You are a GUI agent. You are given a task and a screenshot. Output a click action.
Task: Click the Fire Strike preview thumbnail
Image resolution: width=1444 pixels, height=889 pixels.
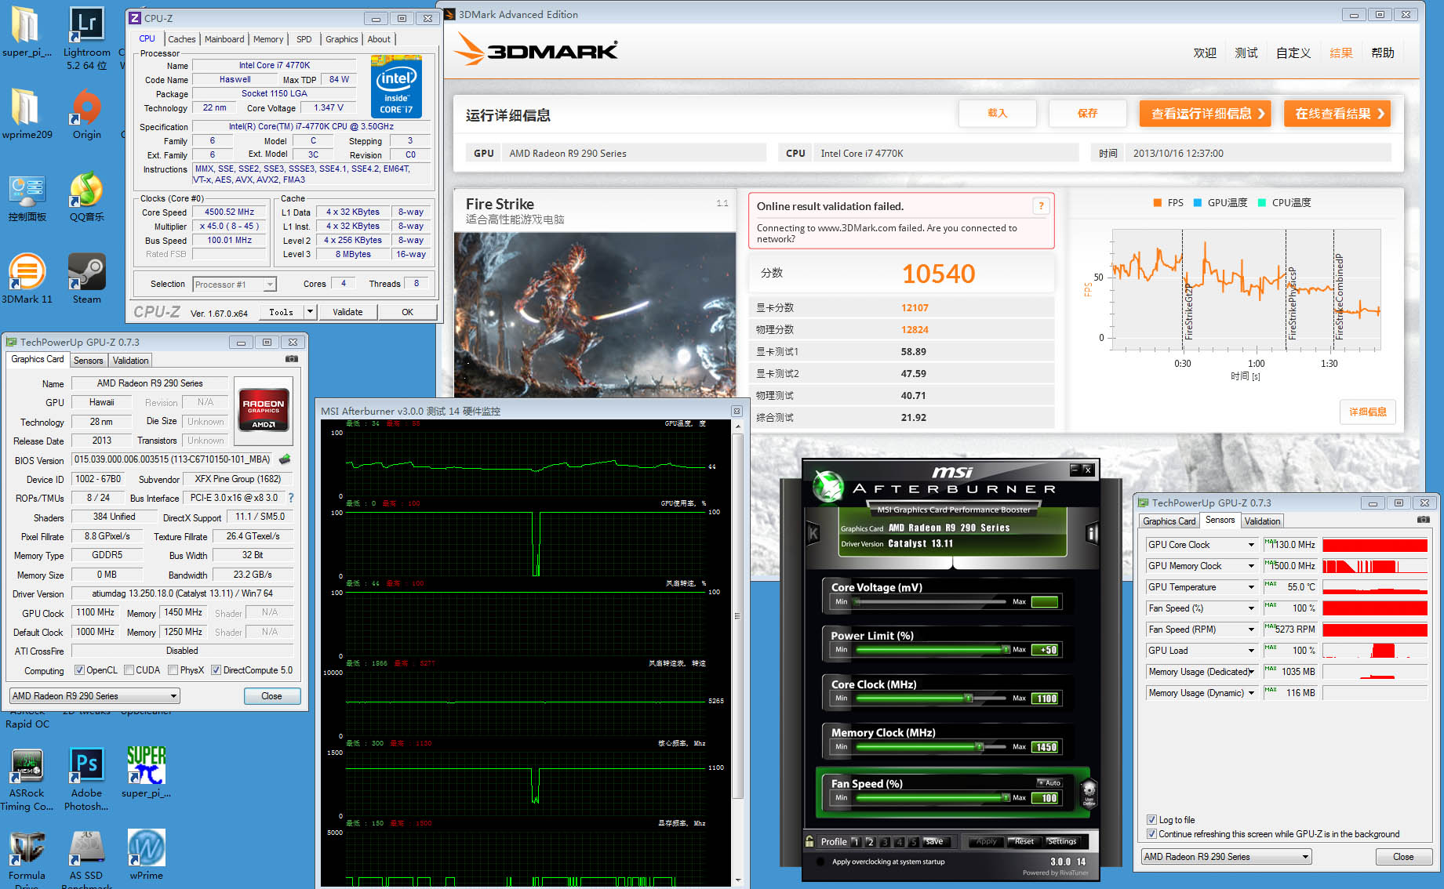595,314
